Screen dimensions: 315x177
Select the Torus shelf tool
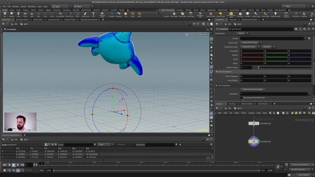[x=25, y=14]
